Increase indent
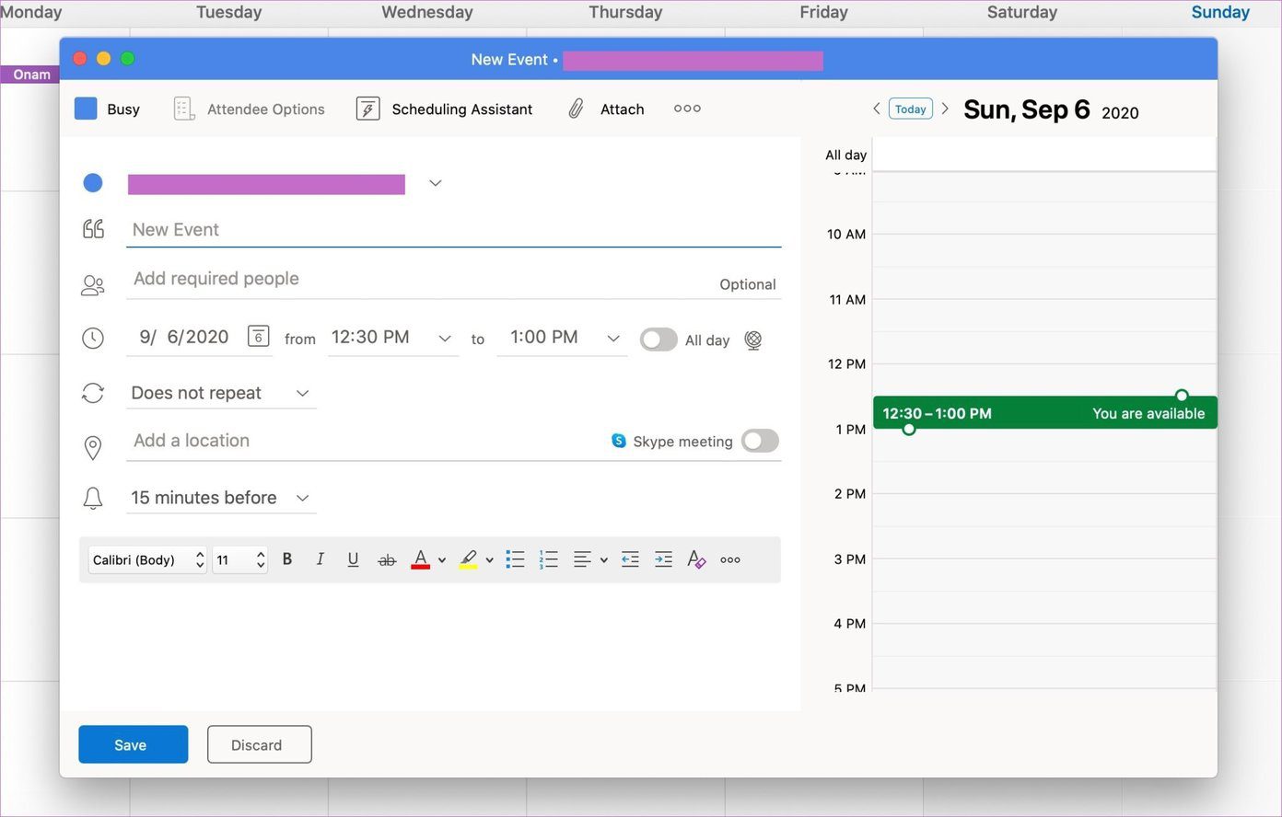This screenshot has width=1282, height=817. click(663, 559)
